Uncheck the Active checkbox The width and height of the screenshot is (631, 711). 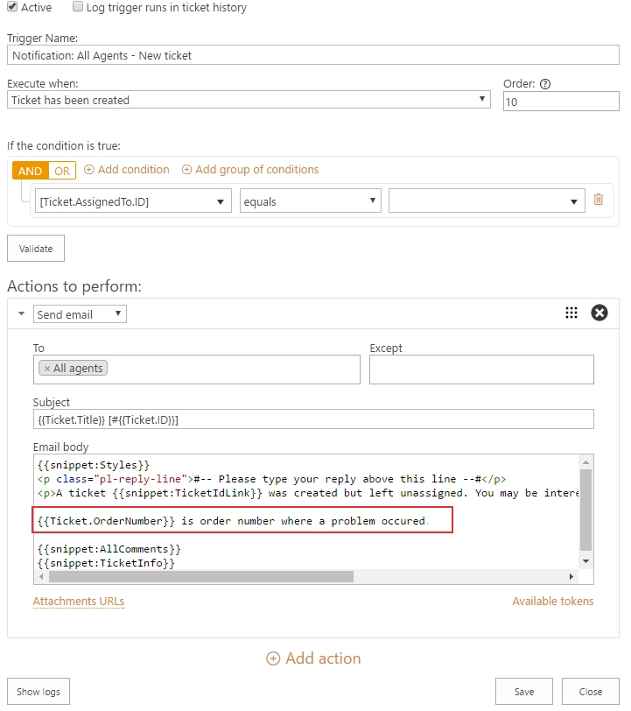coord(12,6)
